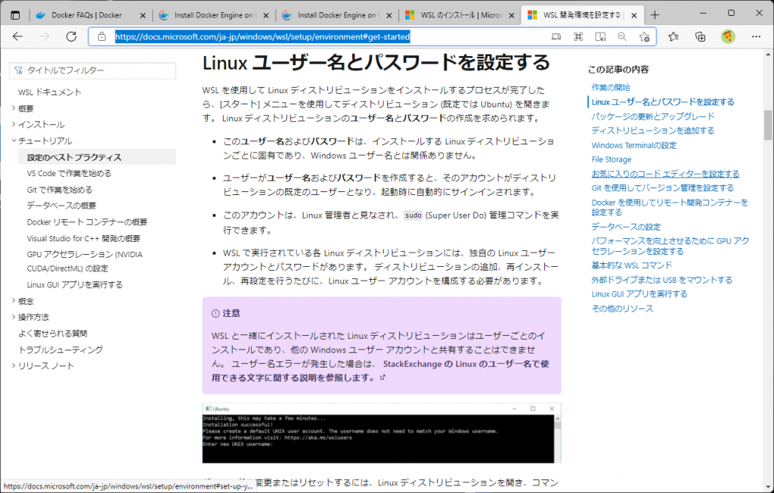This screenshot has width=774, height=493.
Task: Open the pizza profile avatar menu
Action: click(x=728, y=36)
